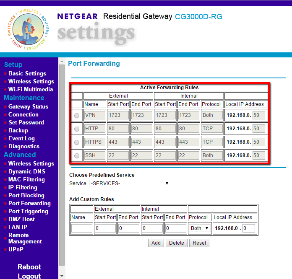Open the Connection page

point(23,115)
